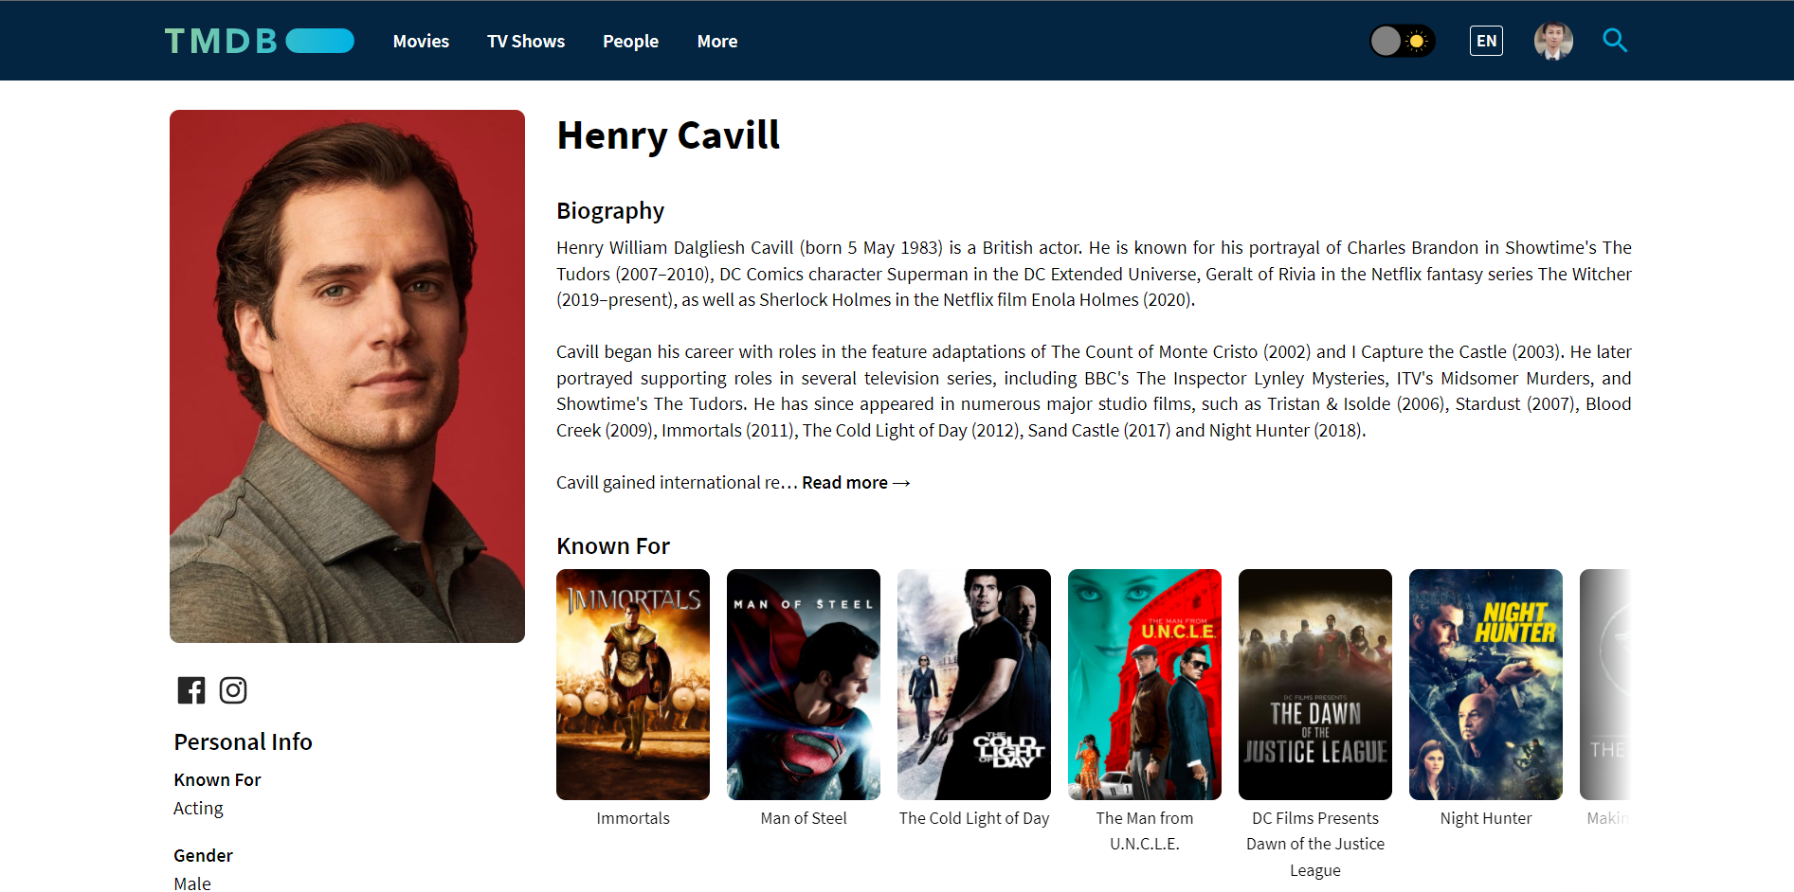Screen dimensions: 1794x892
Task: Click the Personal Info heading
Action: pos(243,741)
